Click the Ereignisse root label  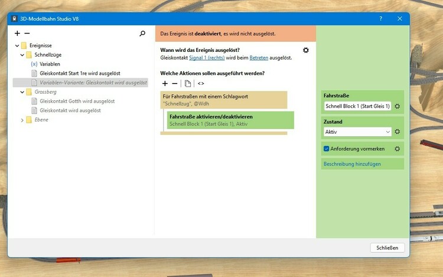40,45
